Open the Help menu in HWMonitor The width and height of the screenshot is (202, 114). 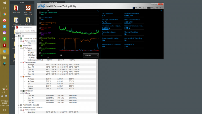pos(33,31)
